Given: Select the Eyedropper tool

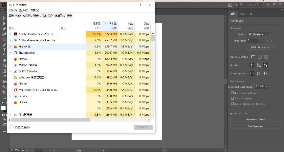Looking at the screenshot, I should 4,76.
